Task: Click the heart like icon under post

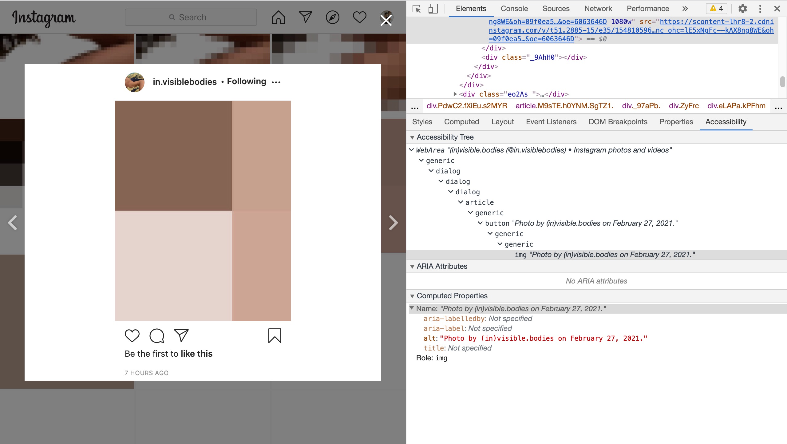Action: tap(132, 335)
